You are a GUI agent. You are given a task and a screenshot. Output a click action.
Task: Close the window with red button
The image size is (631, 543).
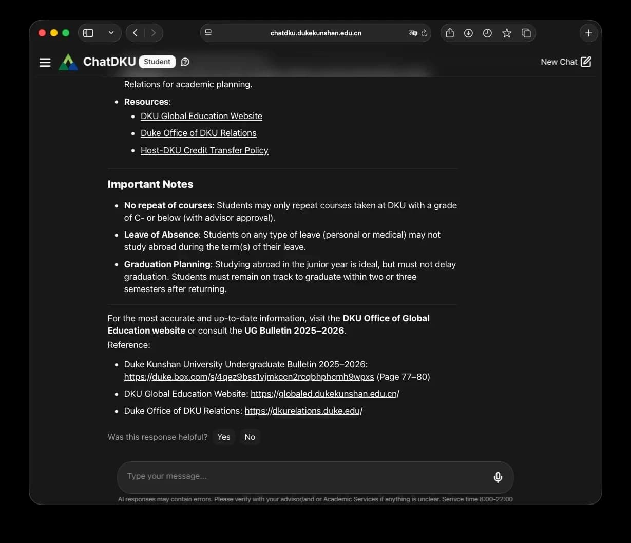42,33
